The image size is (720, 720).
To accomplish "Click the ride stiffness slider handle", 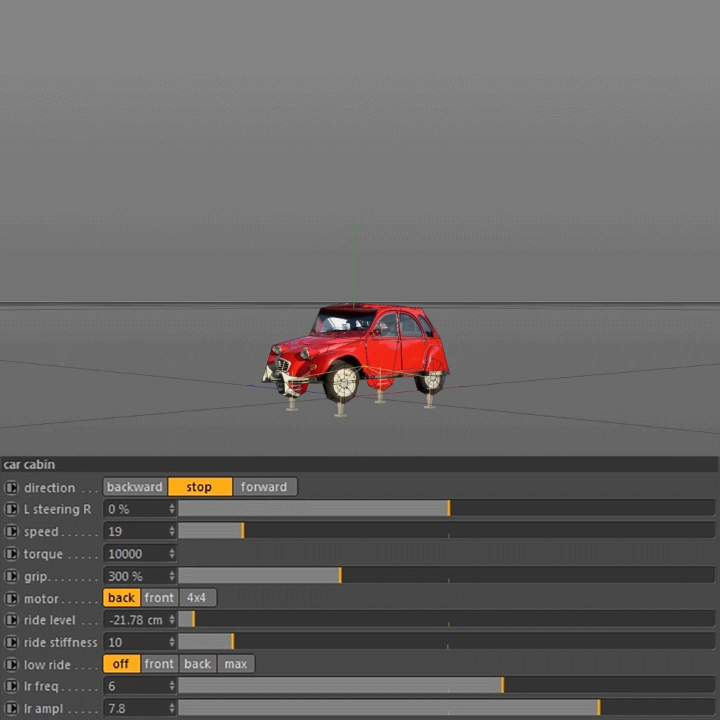I will tap(233, 641).
